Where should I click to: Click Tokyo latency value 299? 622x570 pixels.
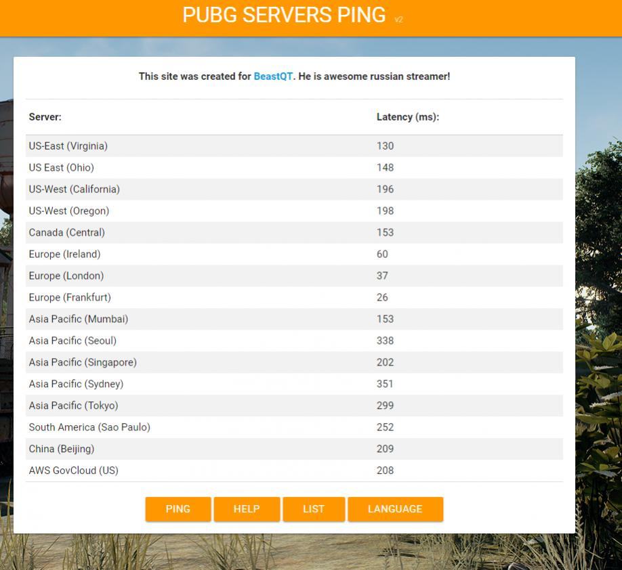click(x=385, y=405)
